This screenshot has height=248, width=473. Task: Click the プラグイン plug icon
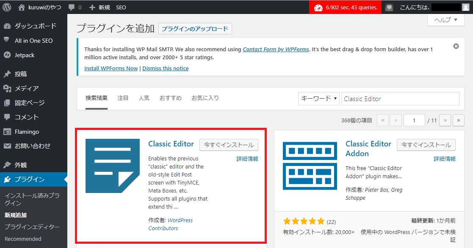click(x=7, y=179)
